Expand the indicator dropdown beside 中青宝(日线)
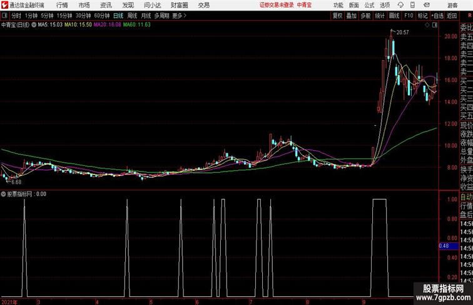Screen dimensions: 473x305 34,25
